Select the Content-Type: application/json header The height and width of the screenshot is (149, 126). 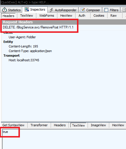tap(30, 51)
